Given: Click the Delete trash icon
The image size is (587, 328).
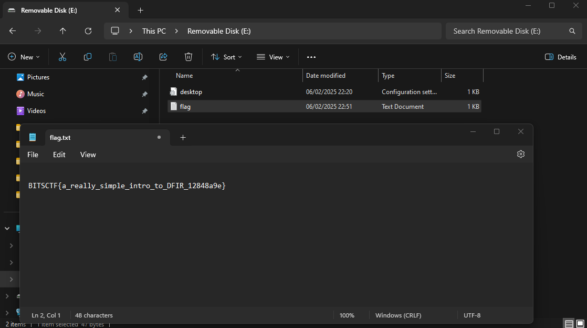Looking at the screenshot, I should (188, 57).
